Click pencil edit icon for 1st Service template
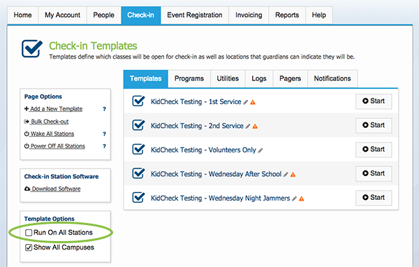 (x=246, y=102)
